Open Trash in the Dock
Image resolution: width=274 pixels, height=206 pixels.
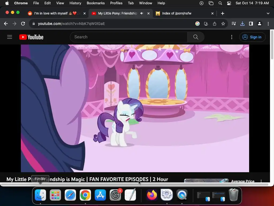coord(234,195)
